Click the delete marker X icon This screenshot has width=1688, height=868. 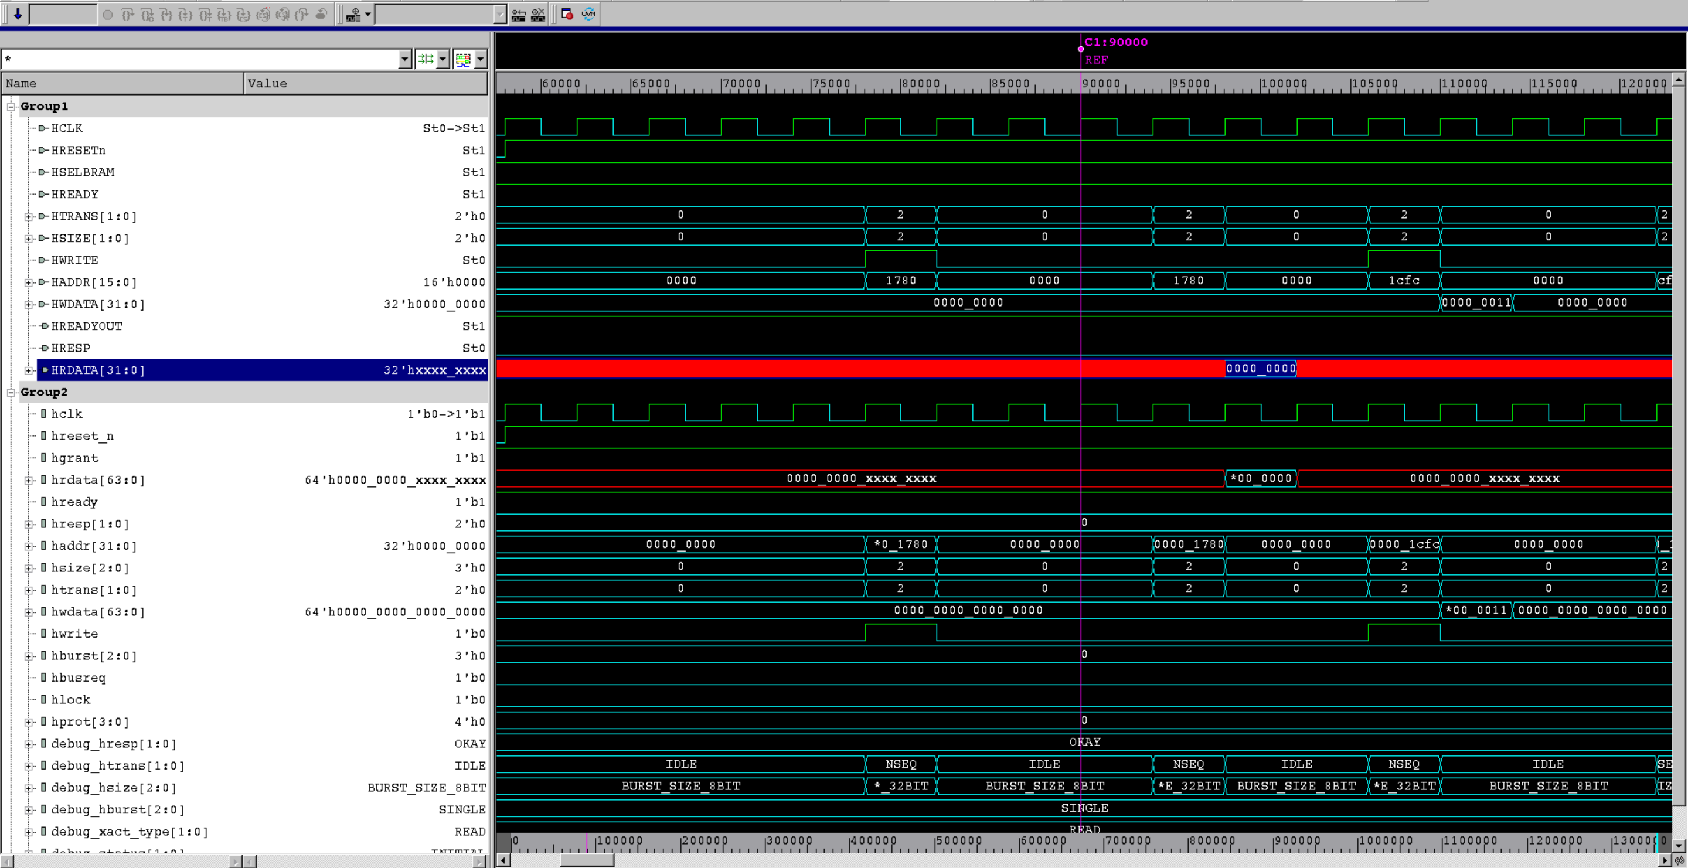pyautogui.click(x=538, y=13)
